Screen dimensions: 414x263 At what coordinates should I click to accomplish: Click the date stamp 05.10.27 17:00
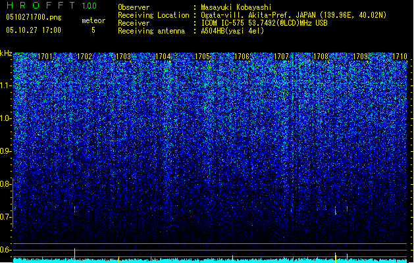click(x=34, y=30)
